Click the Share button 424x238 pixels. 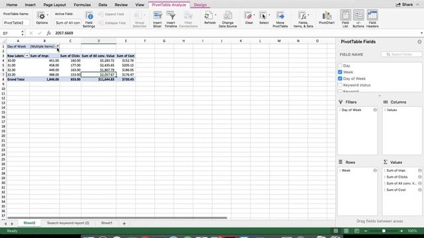(404, 5)
